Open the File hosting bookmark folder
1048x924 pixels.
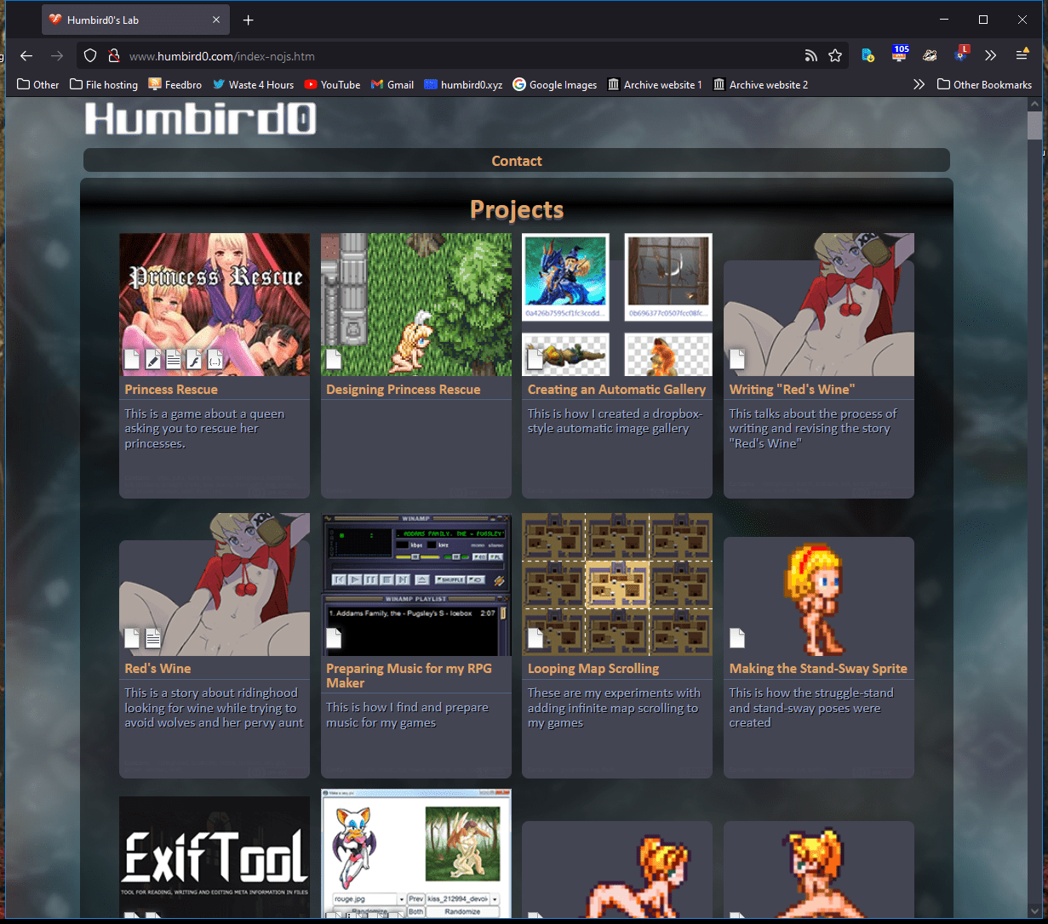(x=104, y=84)
